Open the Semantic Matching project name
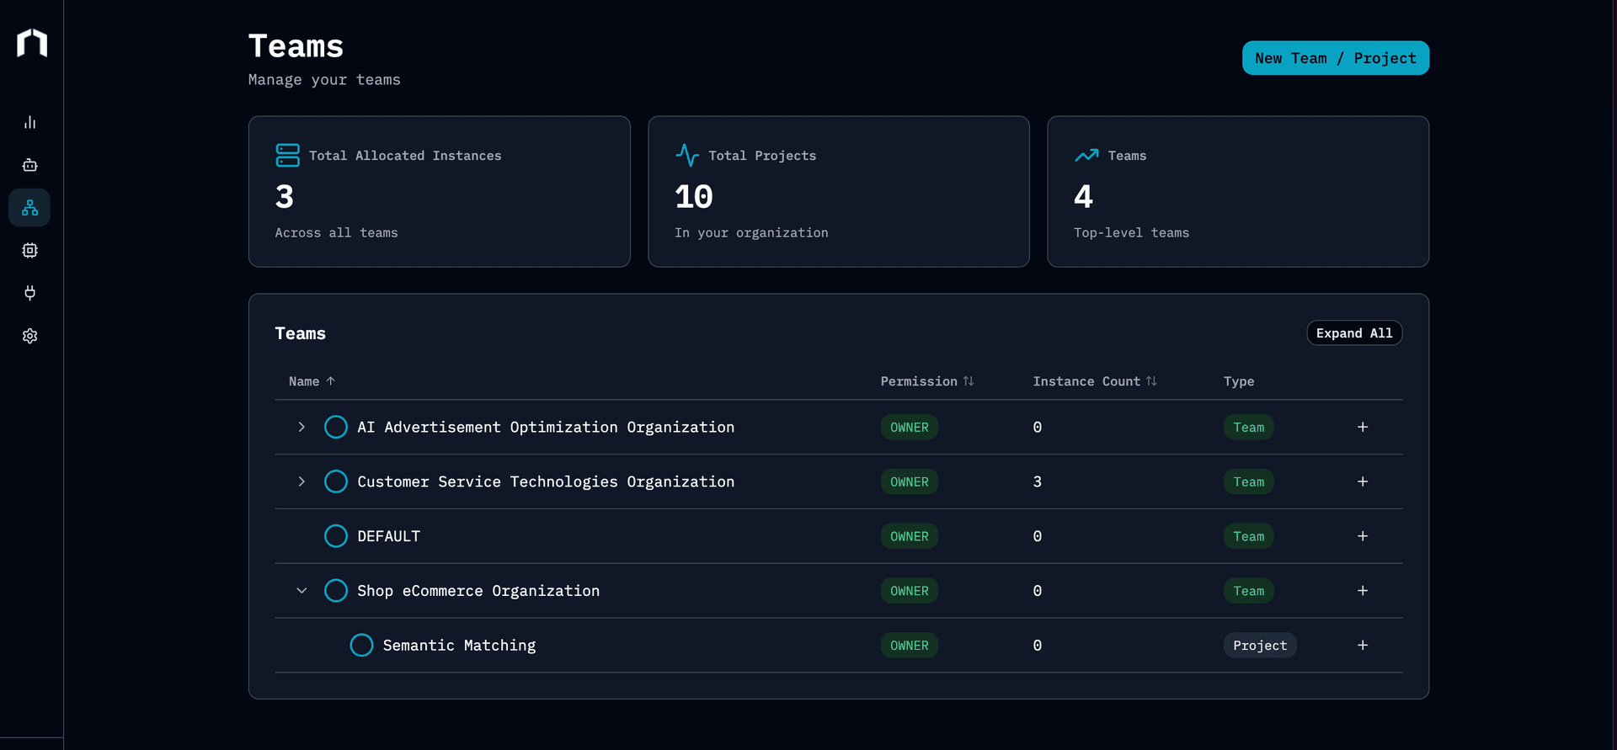 (x=459, y=645)
